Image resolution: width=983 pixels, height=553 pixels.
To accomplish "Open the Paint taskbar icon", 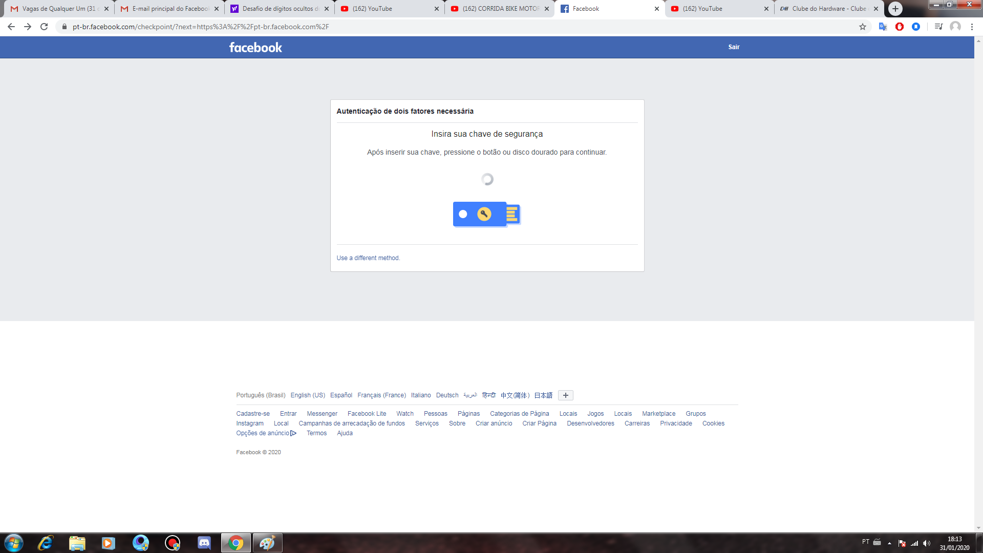I will click(x=267, y=543).
